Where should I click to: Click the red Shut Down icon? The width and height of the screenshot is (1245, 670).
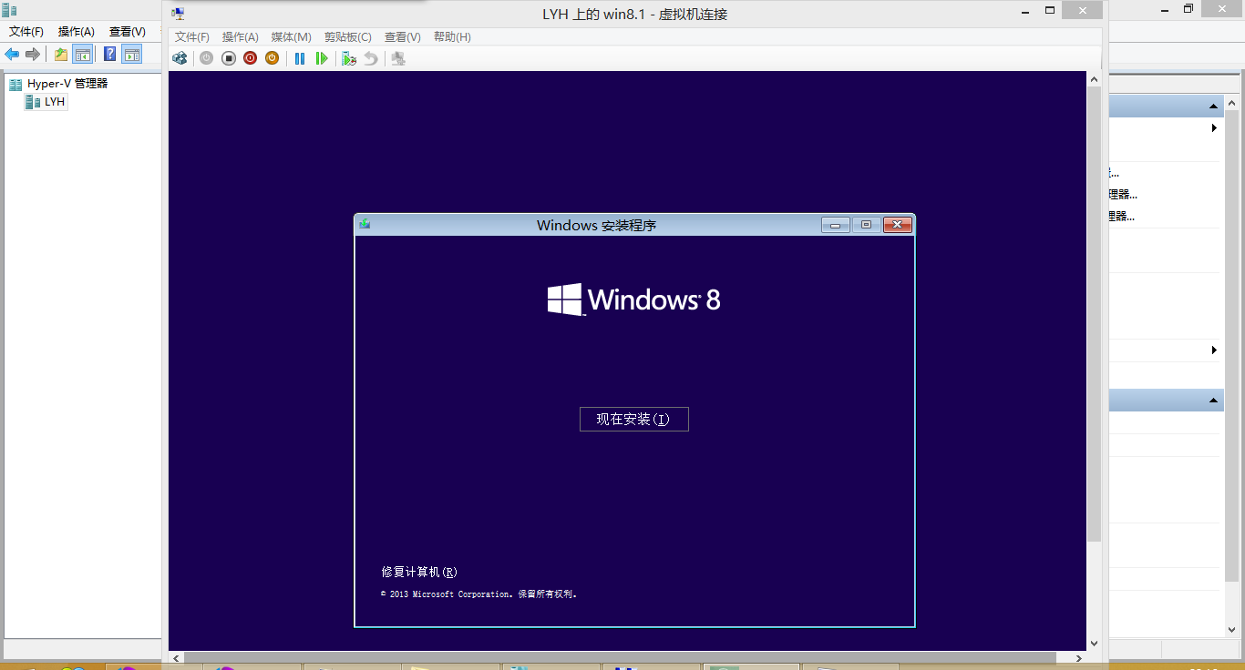point(250,58)
